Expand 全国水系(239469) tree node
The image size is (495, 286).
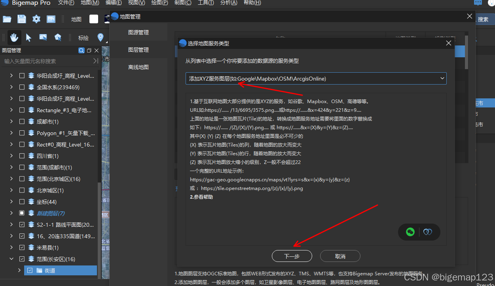tap(11, 87)
